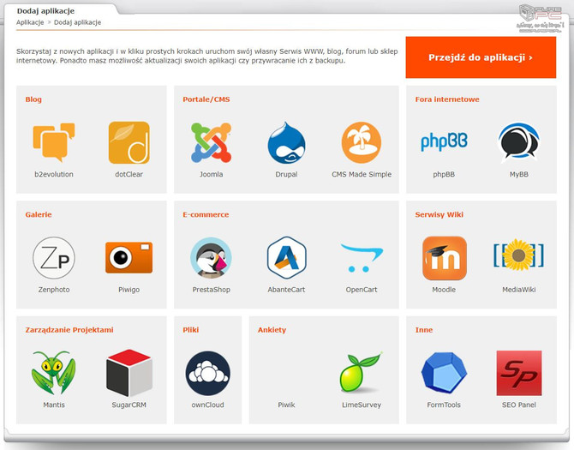
Task: Click the Ankiety category heading
Action: click(x=272, y=330)
